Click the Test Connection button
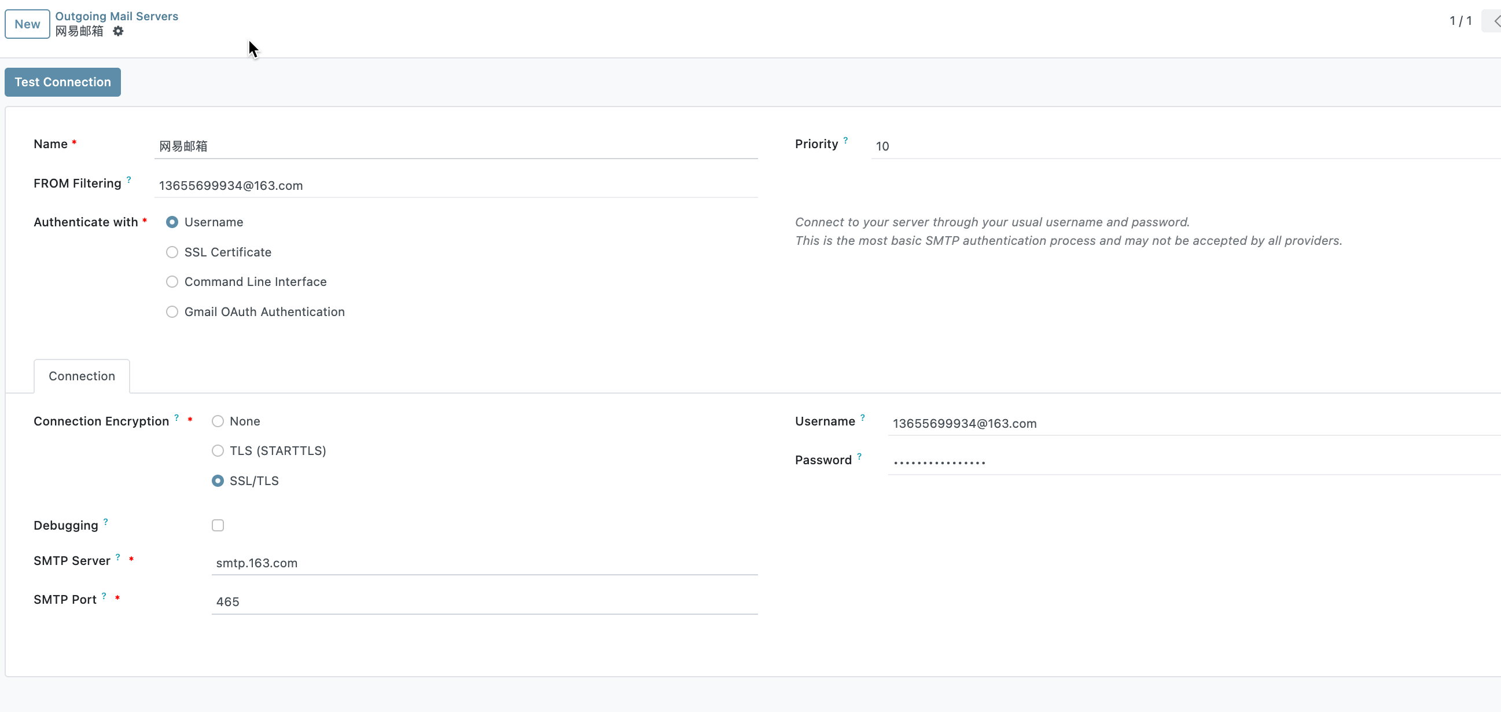 click(x=63, y=82)
